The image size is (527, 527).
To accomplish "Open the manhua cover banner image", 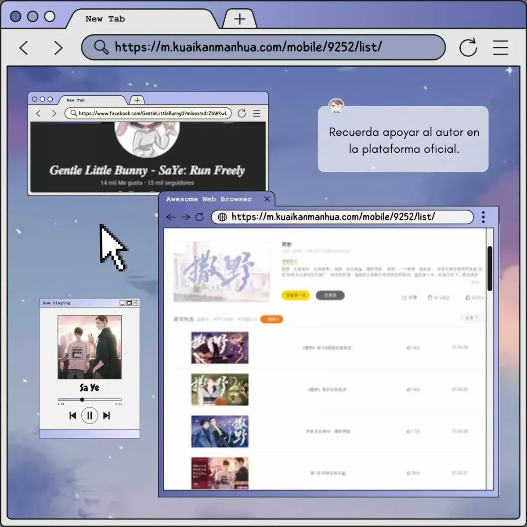I will coord(222,271).
